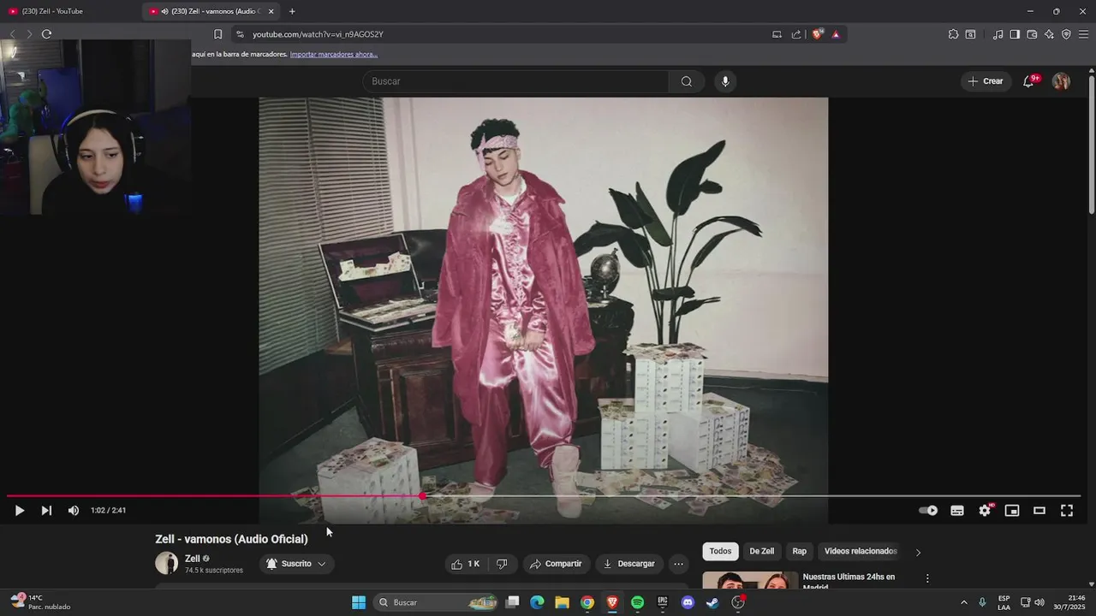Screen dimensions: 1096x616
Task: Enable miniplayer mode
Action: pyautogui.click(x=1012, y=511)
